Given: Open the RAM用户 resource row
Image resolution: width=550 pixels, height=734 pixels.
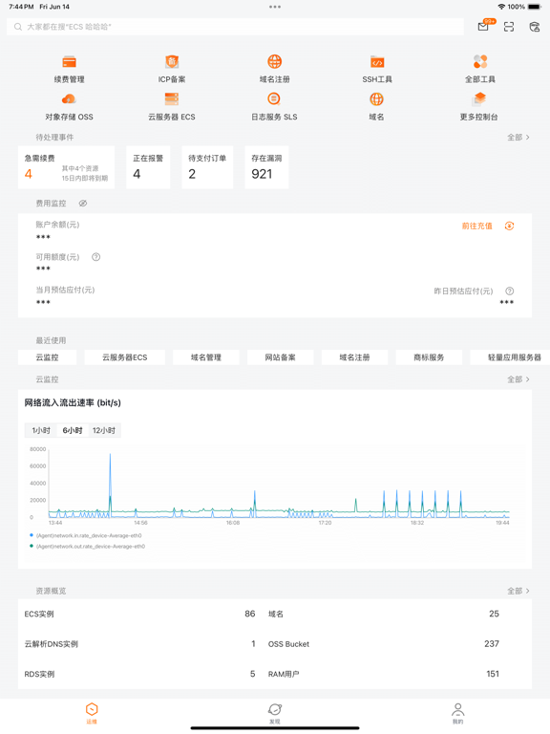Looking at the screenshot, I should tap(384, 674).
